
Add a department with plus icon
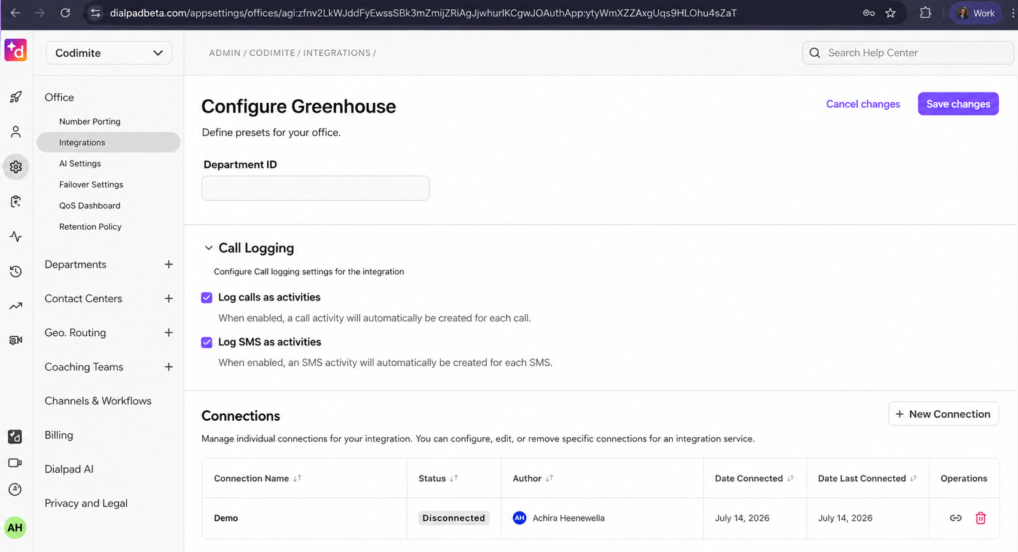(x=169, y=264)
